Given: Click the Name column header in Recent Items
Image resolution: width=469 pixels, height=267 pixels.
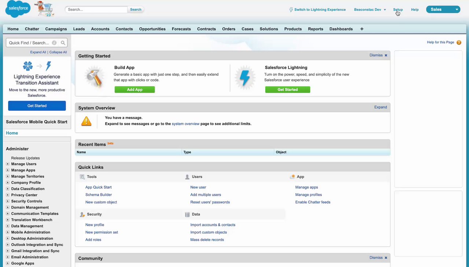Looking at the screenshot, I should click(x=129, y=152).
